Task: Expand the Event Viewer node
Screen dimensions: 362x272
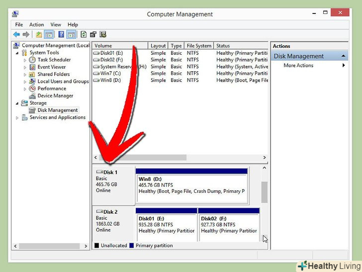Action: coord(25,68)
